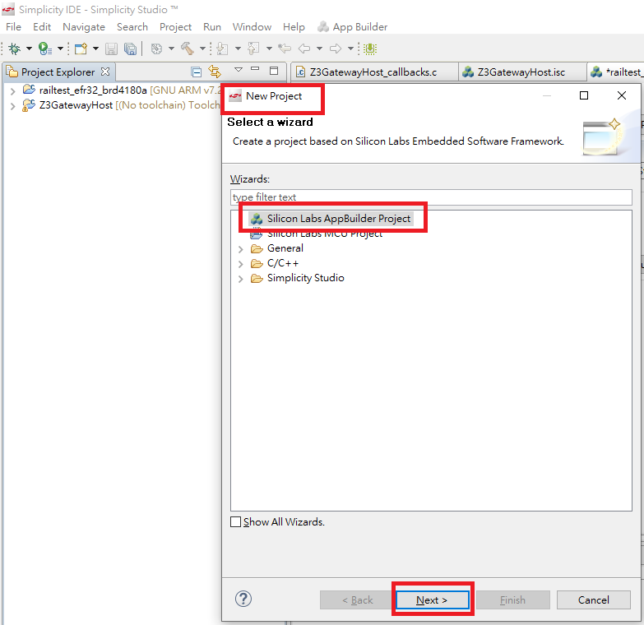Expand the General wizard folder
Image resolution: width=644 pixels, height=625 pixels.
[241, 249]
